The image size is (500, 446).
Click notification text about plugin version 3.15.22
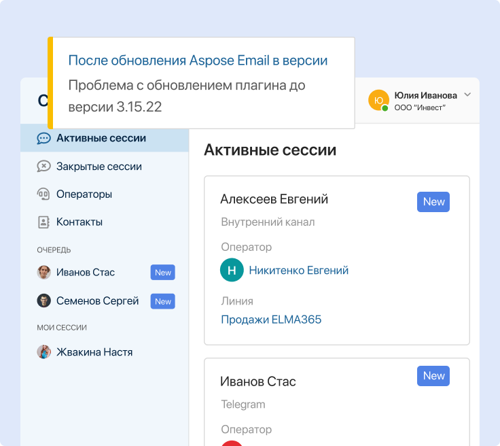point(187,96)
